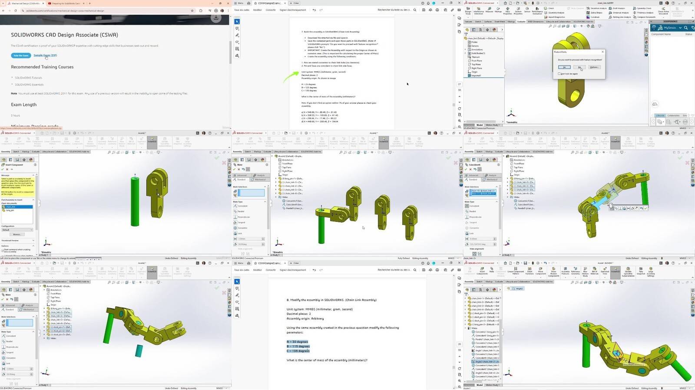Click Browse... in the Insert Component panel

[x=17, y=234]
